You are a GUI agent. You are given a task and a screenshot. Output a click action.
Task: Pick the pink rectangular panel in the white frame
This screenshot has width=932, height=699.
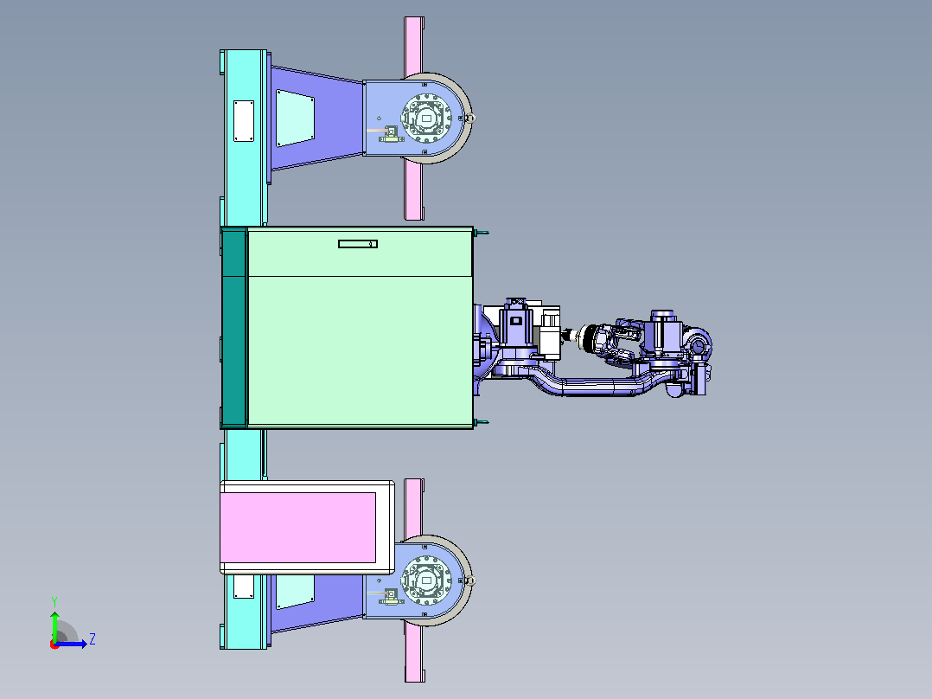tap(297, 527)
